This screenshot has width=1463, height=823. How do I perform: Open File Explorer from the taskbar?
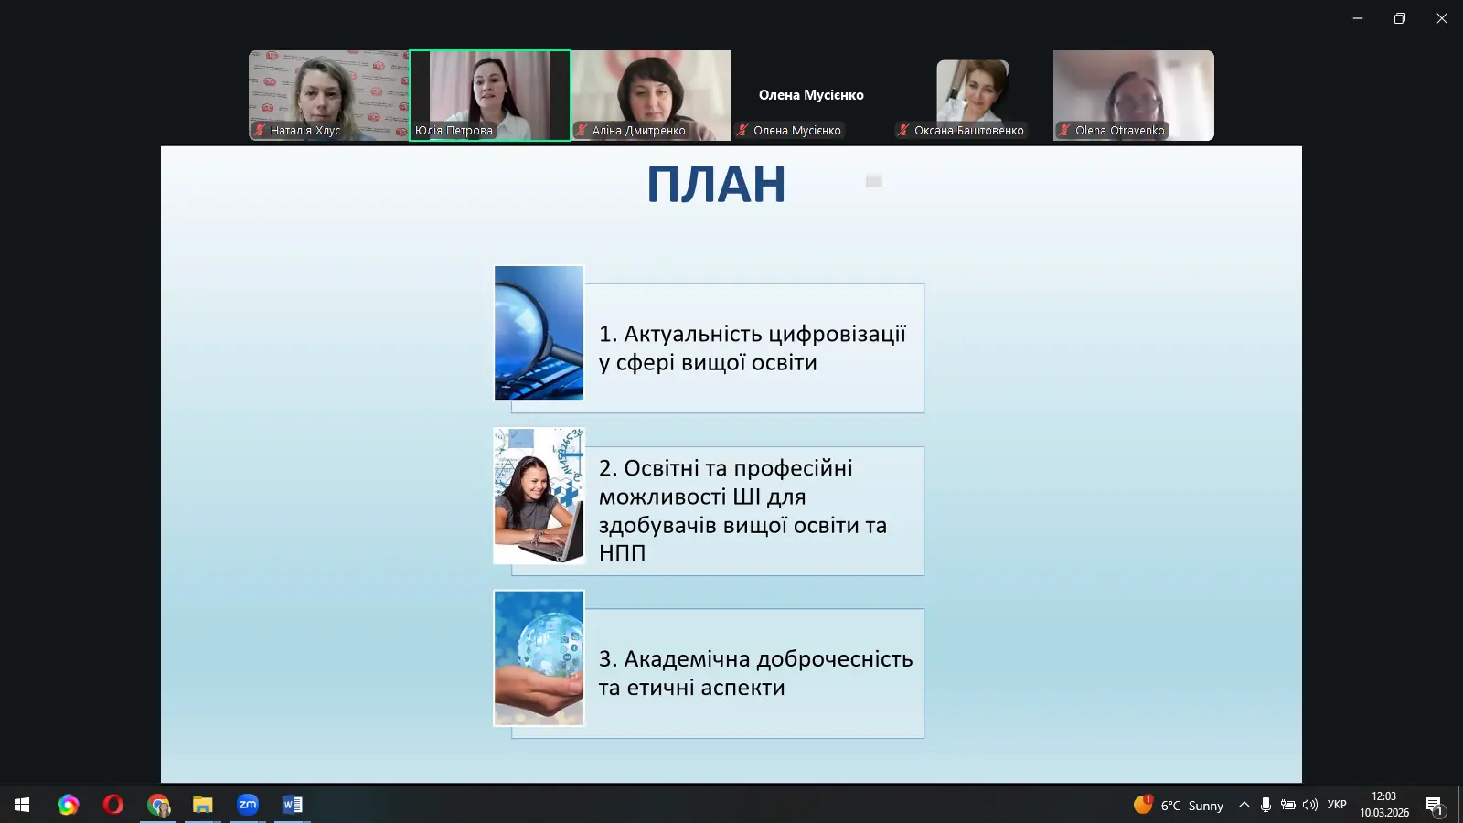pos(203,805)
